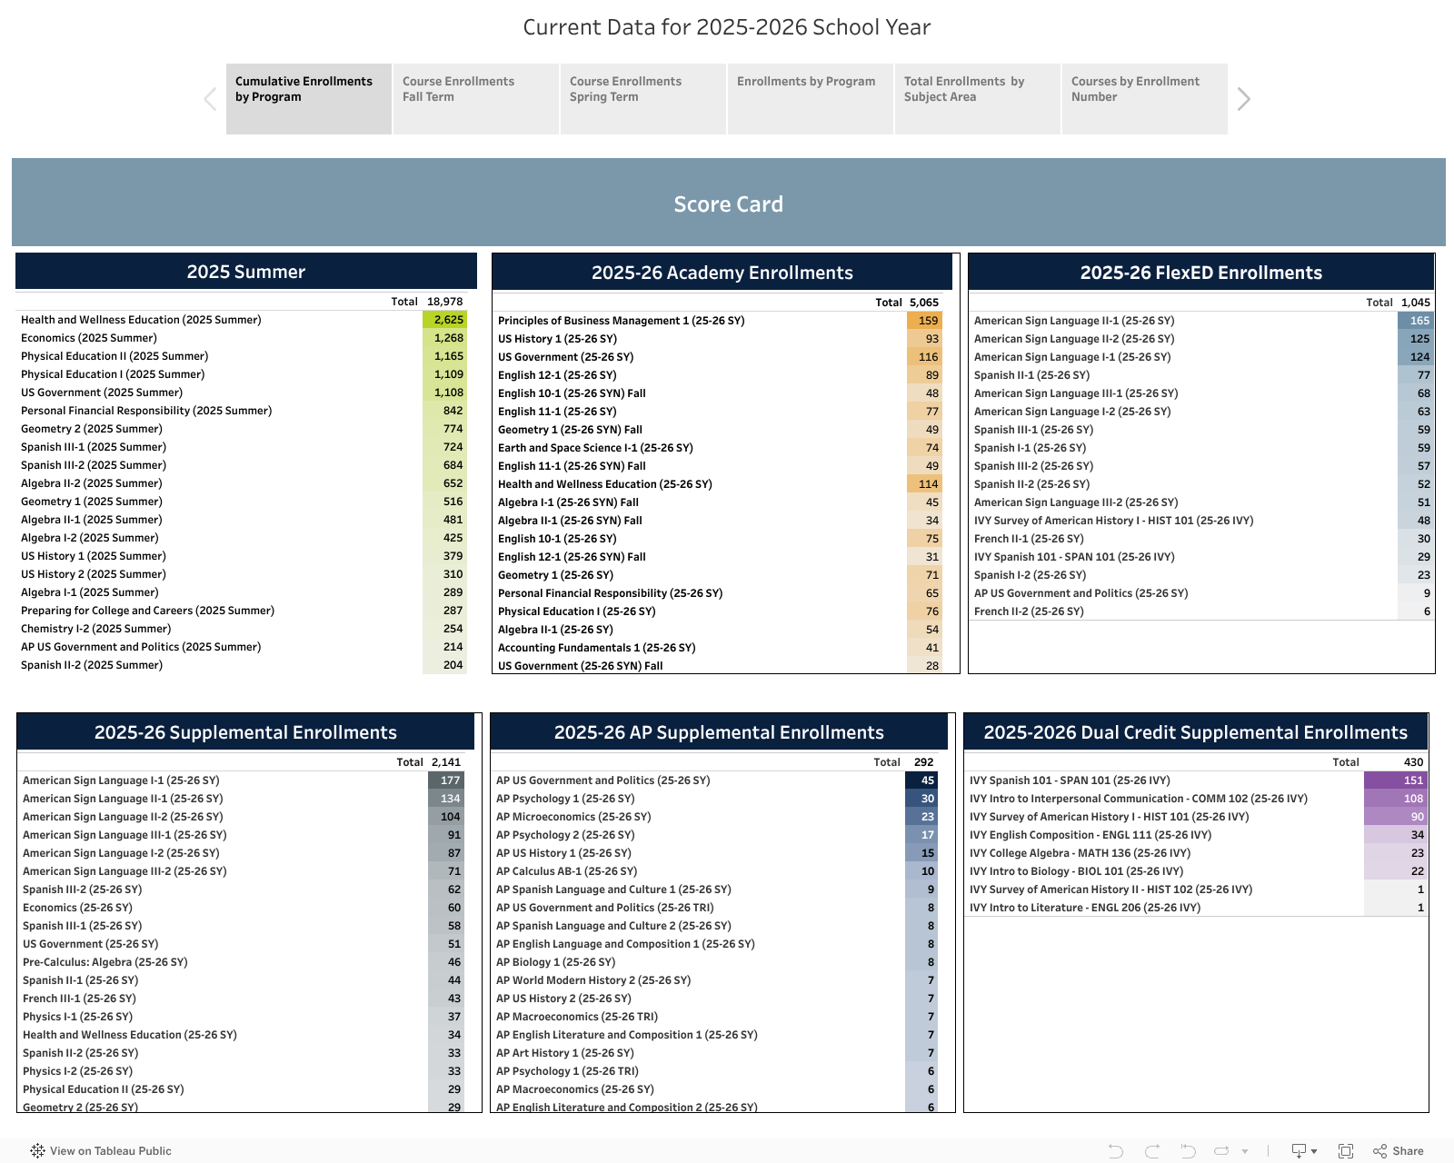Click the Download icon in bottom toolbar
This screenshot has height=1163, width=1454.
(x=1299, y=1151)
